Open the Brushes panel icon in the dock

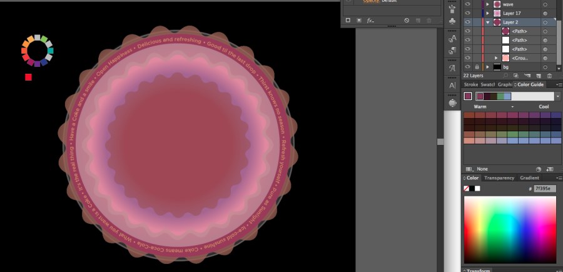click(x=452, y=8)
